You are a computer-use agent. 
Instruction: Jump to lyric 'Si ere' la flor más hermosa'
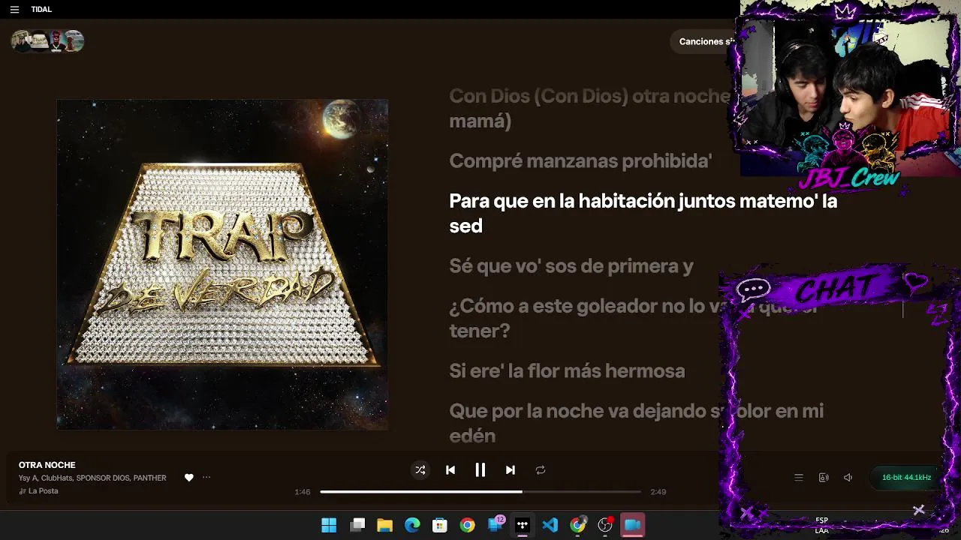coord(567,371)
